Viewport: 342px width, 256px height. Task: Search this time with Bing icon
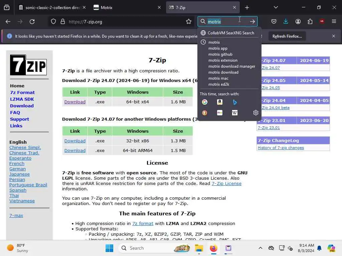[235, 102]
